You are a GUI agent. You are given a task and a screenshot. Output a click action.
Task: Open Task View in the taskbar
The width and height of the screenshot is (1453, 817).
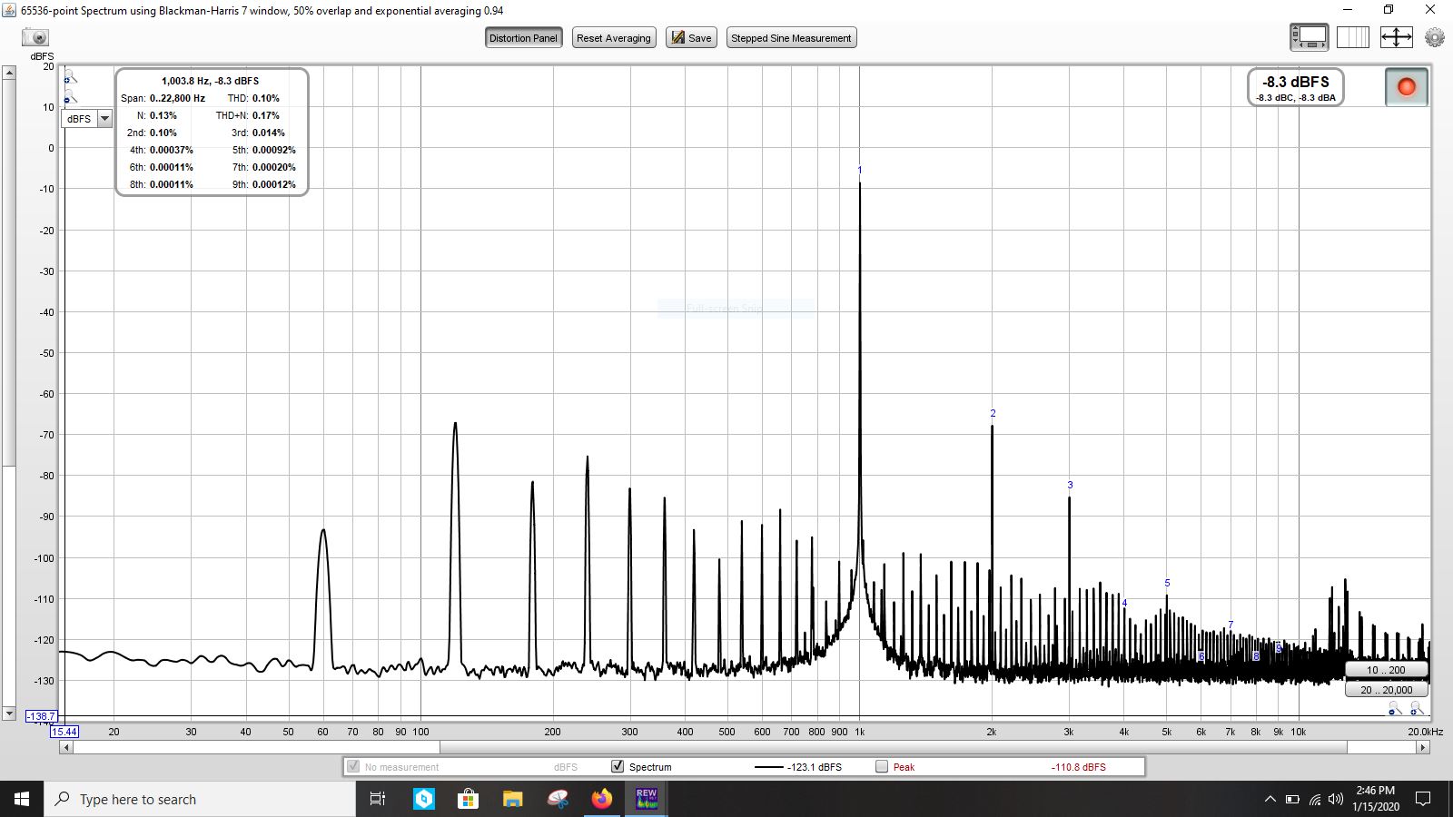pos(378,799)
